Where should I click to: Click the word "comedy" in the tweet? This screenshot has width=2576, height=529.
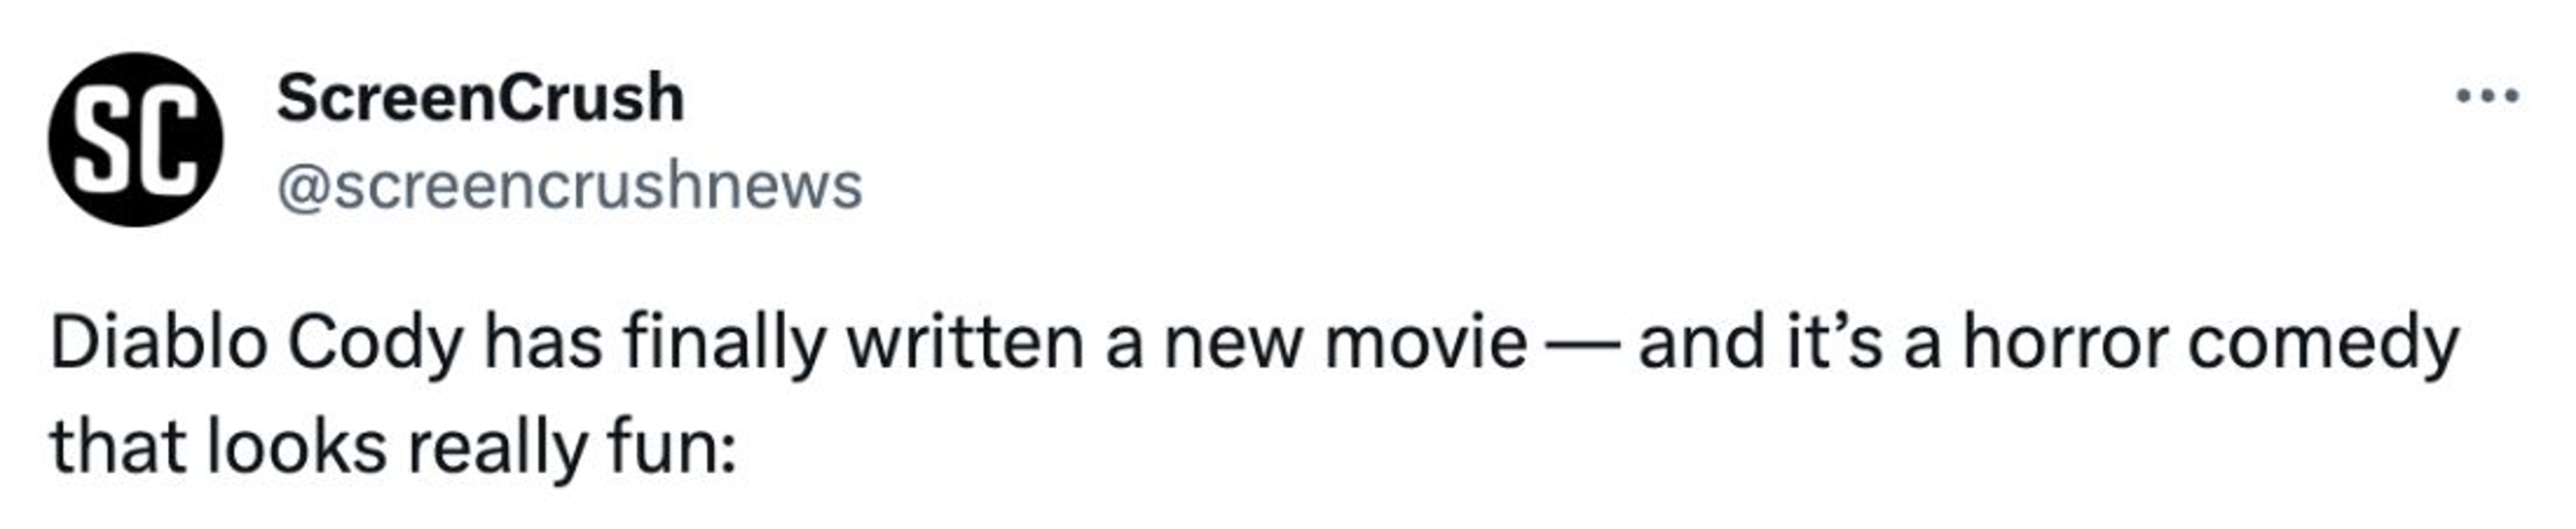[2322, 343]
